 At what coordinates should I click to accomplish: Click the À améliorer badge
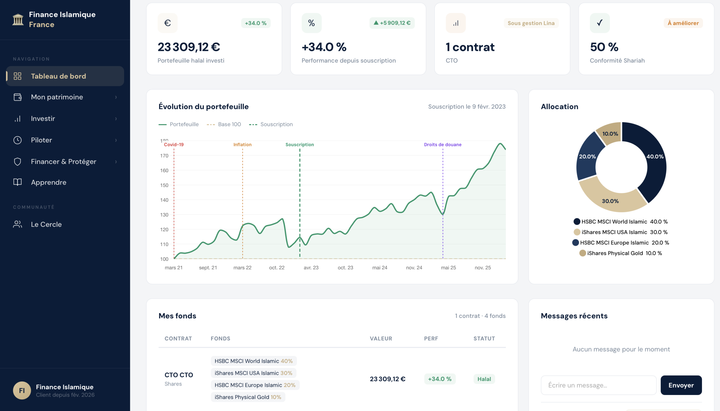(x=683, y=23)
